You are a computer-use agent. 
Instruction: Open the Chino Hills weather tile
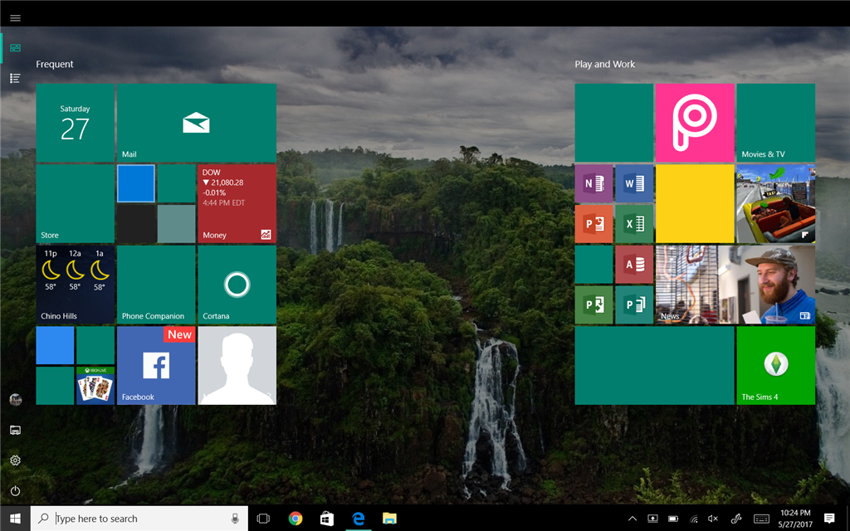[x=76, y=285]
